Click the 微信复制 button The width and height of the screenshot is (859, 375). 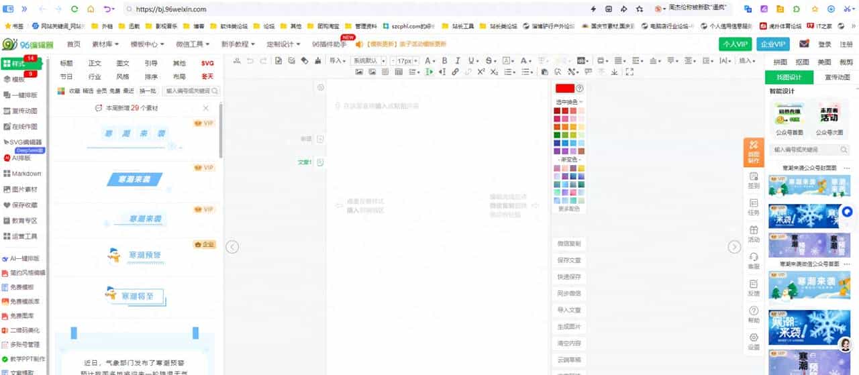[x=569, y=244]
